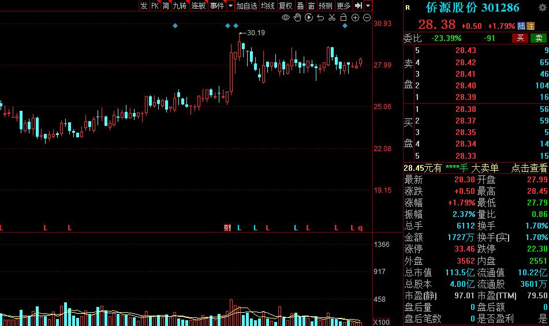The image size is (549, 326).
Task: Select the hand pan tool
Action: 297,17
